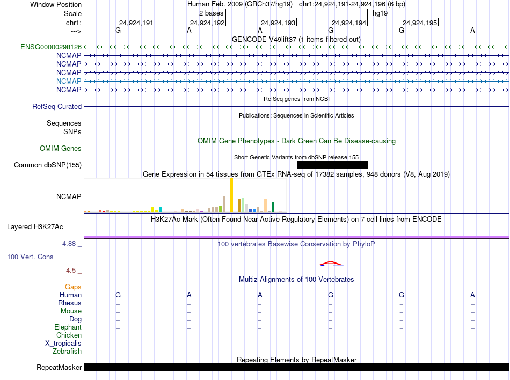Click the black dbSNP variant block
The height and width of the screenshot is (380, 510).
tap(332, 165)
